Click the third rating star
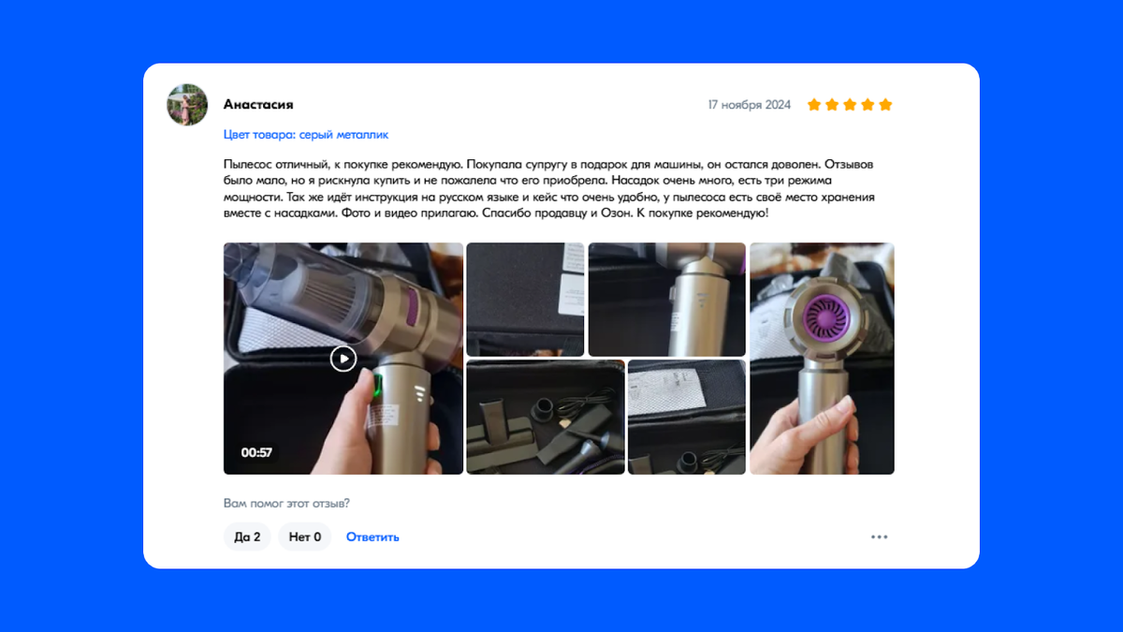 coord(850,105)
